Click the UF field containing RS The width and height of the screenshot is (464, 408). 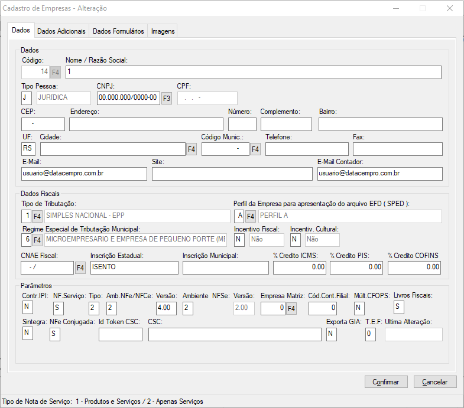point(28,149)
